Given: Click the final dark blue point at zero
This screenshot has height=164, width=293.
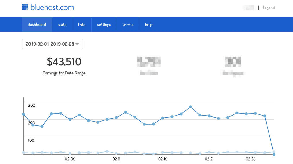Looking at the screenshot, I should click(x=274, y=155).
